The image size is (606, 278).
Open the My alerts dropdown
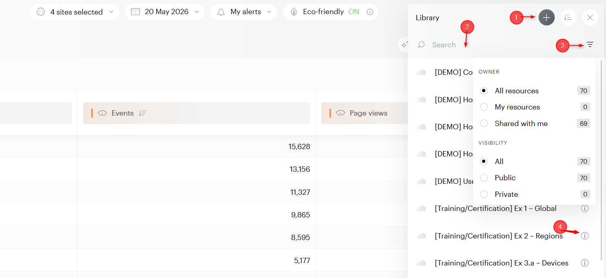(x=244, y=12)
